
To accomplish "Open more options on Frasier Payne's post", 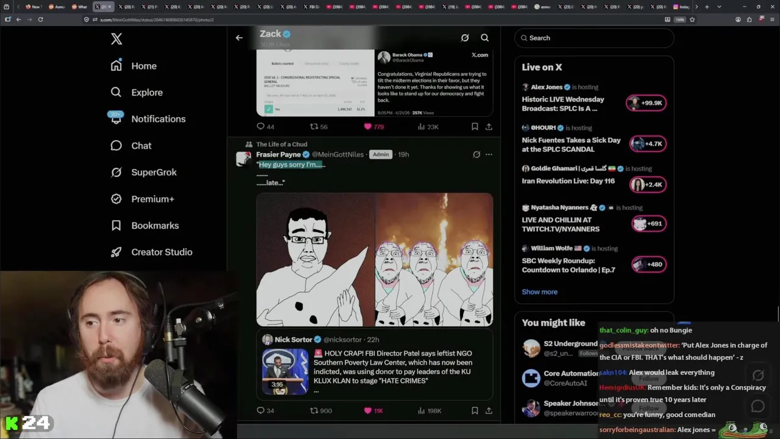I will click(489, 155).
